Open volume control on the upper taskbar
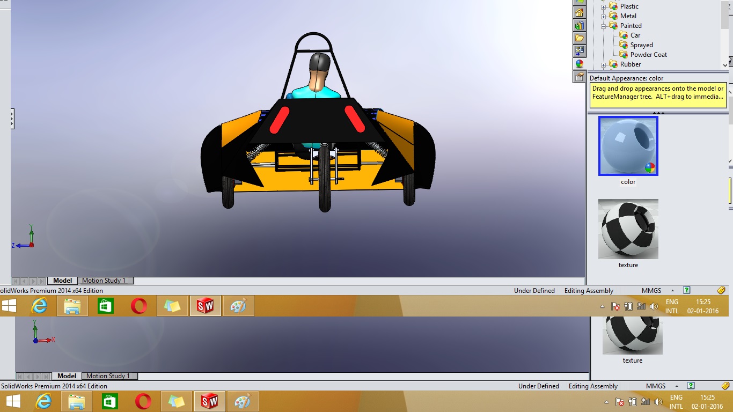733x412 pixels. [654, 307]
